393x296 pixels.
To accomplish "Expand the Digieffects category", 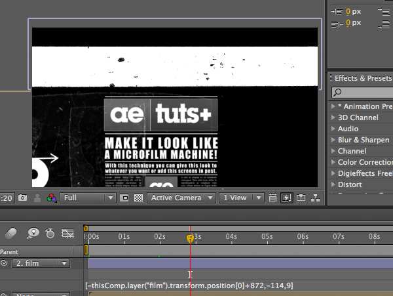I will (x=333, y=173).
